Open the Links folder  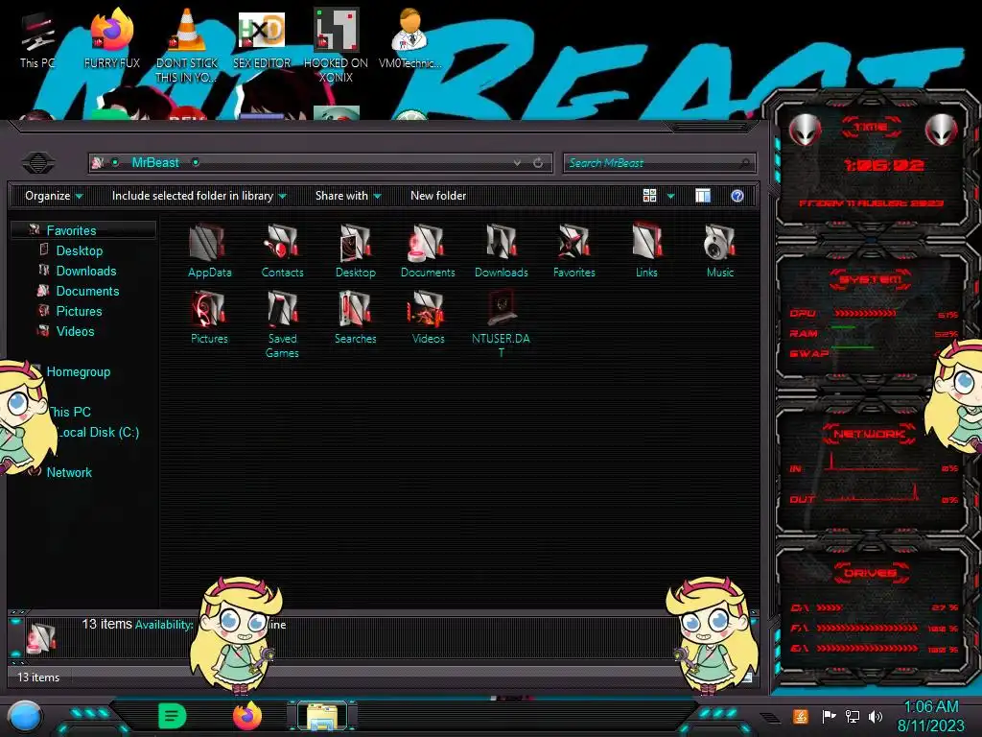tap(647, 250)
